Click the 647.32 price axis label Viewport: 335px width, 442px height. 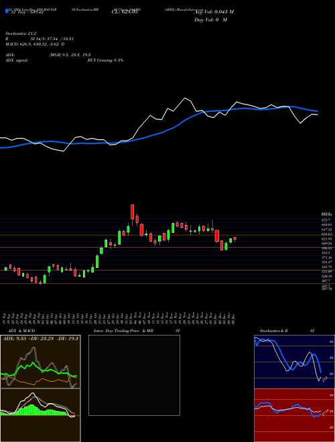coord(326,230)
